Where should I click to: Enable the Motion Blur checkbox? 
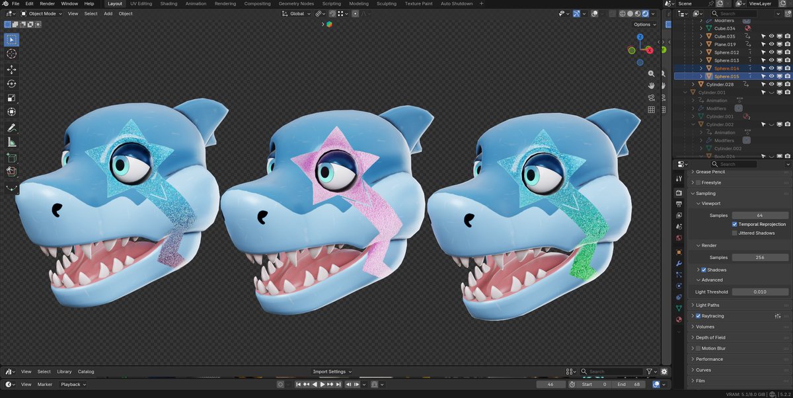tap(698, 348)
